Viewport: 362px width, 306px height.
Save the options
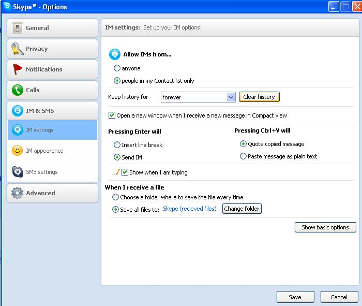coord(295,297)
